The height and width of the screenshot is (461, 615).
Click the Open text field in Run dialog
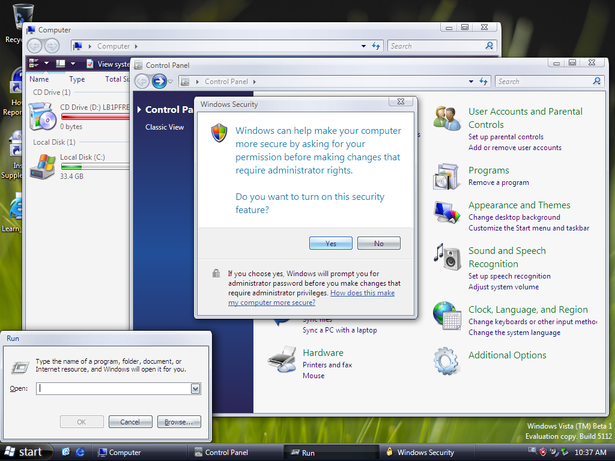(113, 389)
